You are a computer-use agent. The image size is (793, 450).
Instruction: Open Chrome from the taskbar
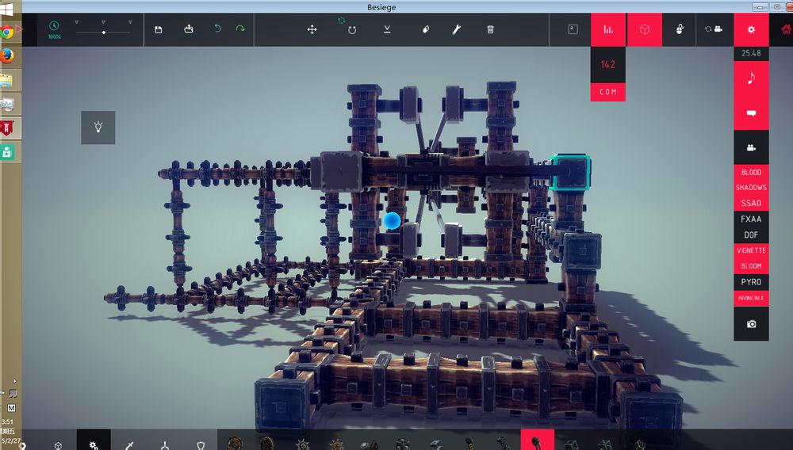pyautogui.click(x=7, y=32)
